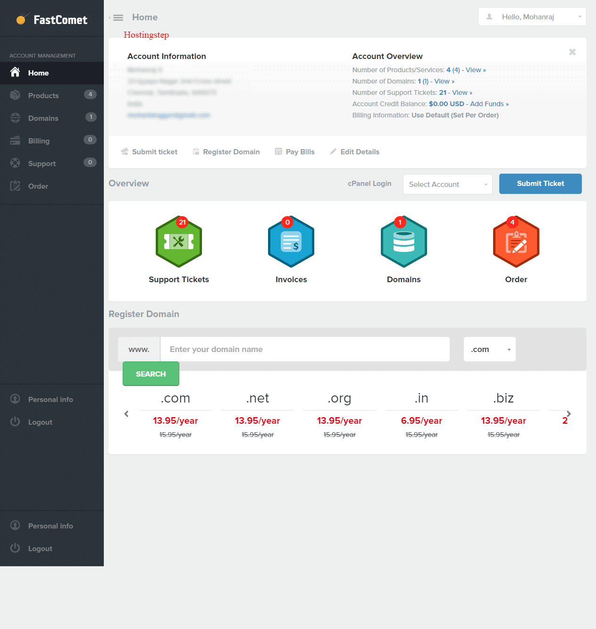Click the Support Tickets label under hexagon
Screen dimensions: 596x629
pos(179,279)
